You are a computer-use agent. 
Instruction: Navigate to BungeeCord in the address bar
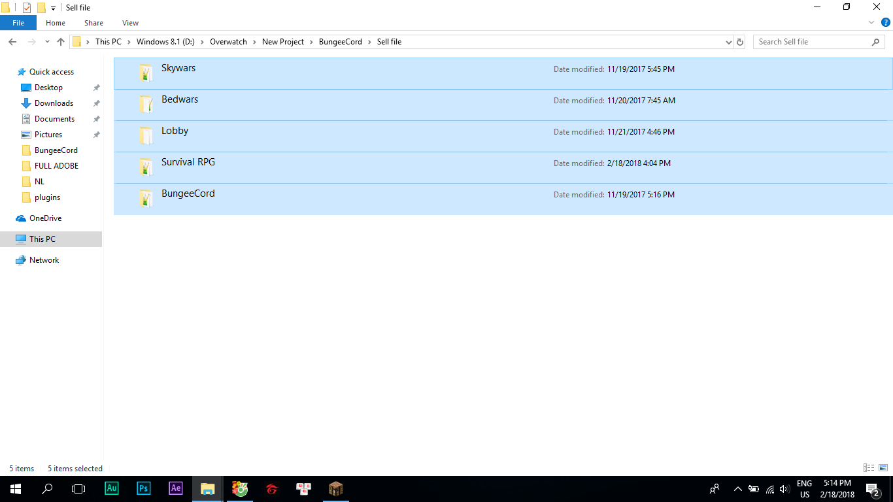[x=341, y=42]
